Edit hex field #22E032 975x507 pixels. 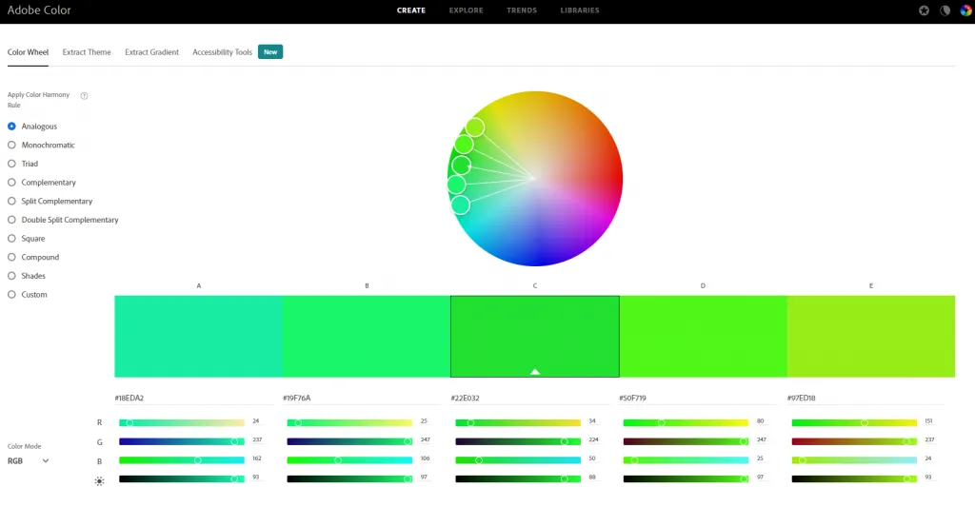(x=529, y=398)
